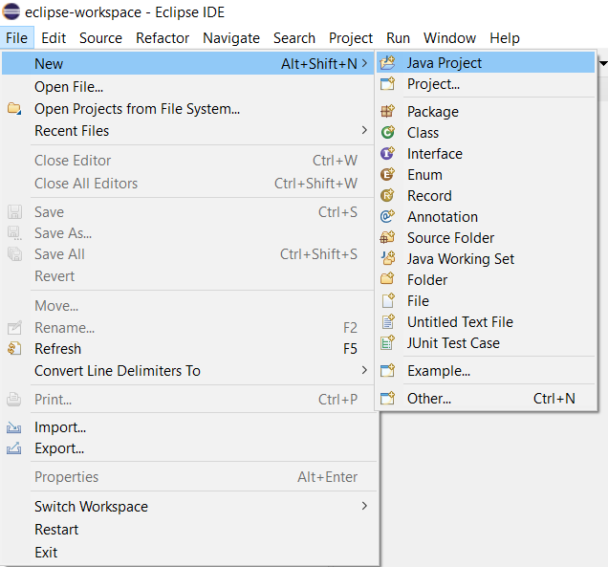The height and width of the screenshot is (567, 608).
Task: Click the Record icon
Action: (387, 196)
